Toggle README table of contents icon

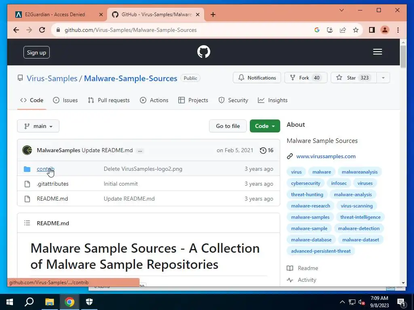27,223
